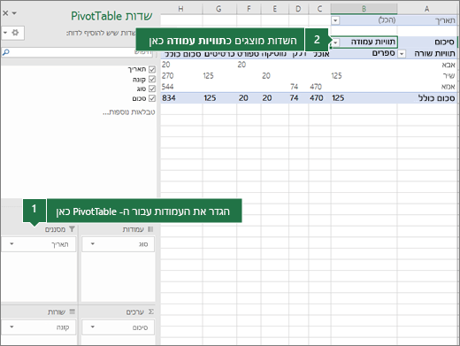Click the סיכום cell in the pivot table

pos(427,42)
